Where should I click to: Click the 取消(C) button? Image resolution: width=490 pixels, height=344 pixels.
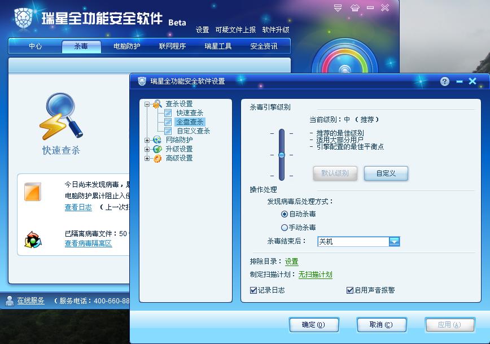tap(381, 325)
